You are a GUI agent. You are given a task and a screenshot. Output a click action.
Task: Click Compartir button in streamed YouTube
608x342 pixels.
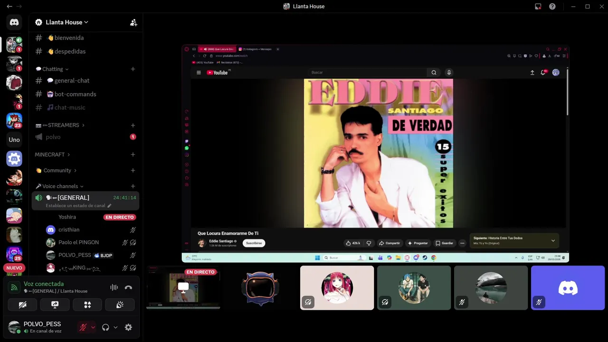pos(389,243)
